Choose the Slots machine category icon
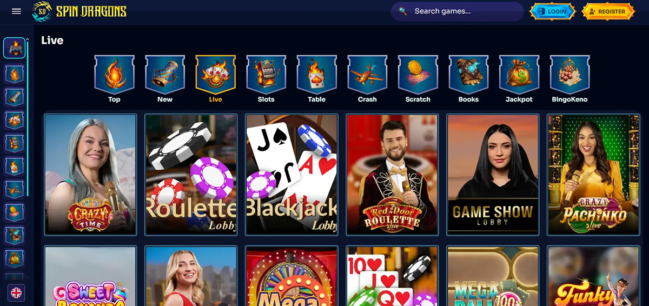This screenshot has height=306, width=649. (x=266, y=75)
